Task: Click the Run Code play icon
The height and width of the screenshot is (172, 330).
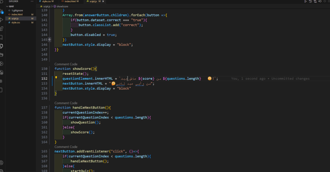Action: pos(306,1)
